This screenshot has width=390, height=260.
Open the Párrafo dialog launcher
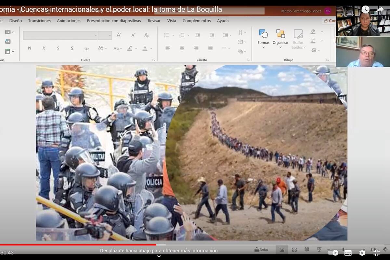coord(248,60)
